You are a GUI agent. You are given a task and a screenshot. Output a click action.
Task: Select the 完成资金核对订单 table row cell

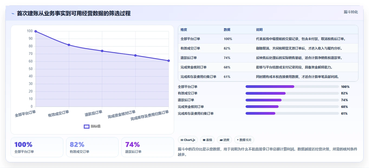194,67
